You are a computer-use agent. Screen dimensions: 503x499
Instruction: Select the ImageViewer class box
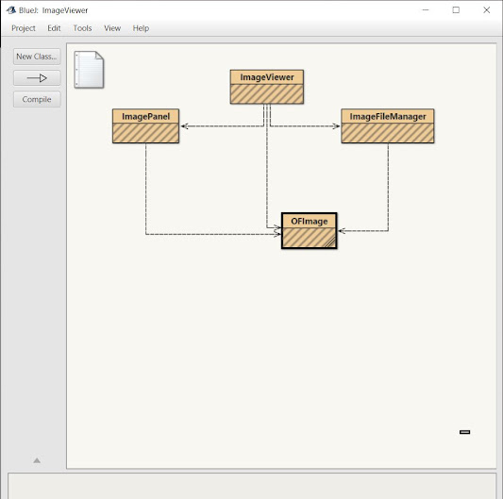point(267,87)
